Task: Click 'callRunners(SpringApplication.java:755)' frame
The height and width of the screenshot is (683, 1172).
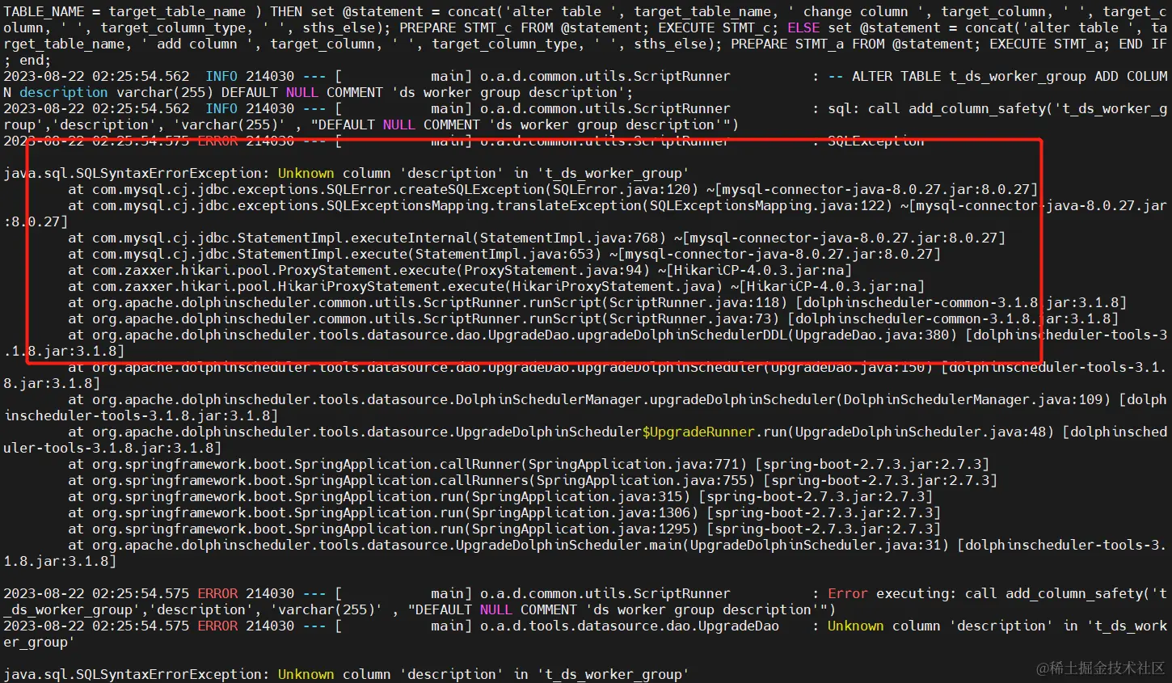Action: tap(597, 480)
